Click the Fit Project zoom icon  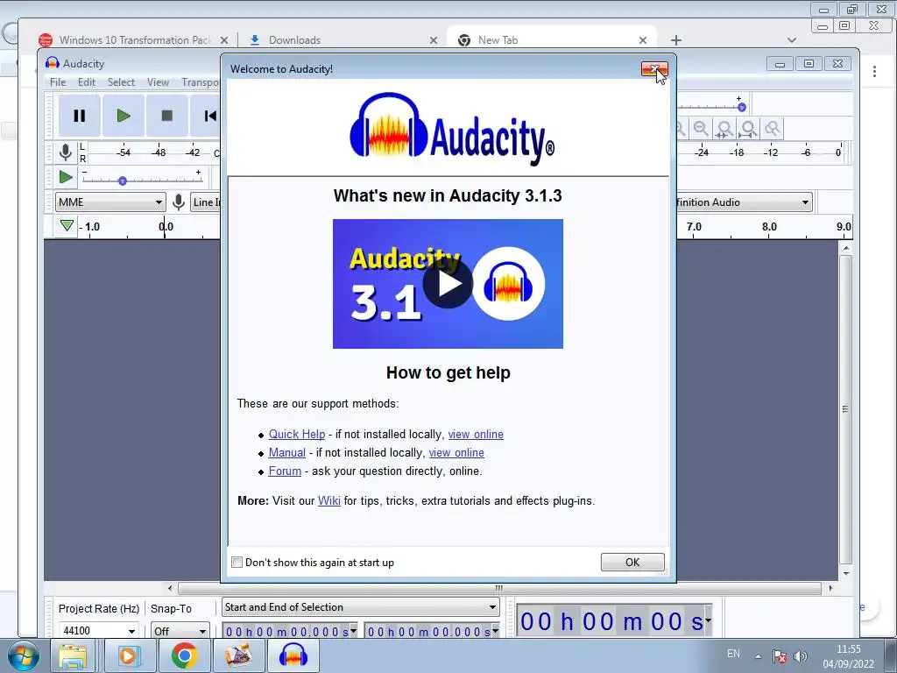[x=748, y=129]
